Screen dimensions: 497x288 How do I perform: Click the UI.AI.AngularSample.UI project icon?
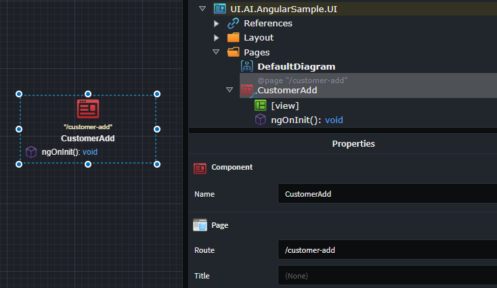point(219,9)
